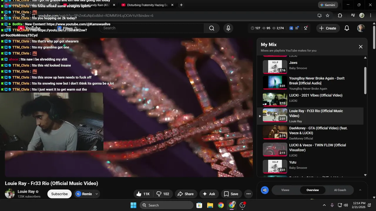Play LUCKI & Veeze TWIN FLOW visualizer
Viewport: 376px width, 211px height.
click(310, 150)
